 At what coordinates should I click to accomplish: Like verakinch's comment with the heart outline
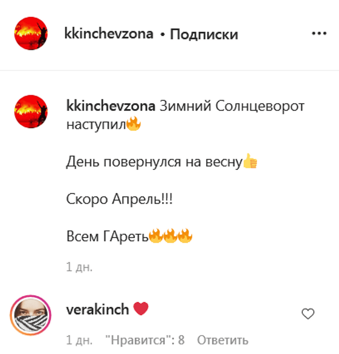(x=308, y=314)
